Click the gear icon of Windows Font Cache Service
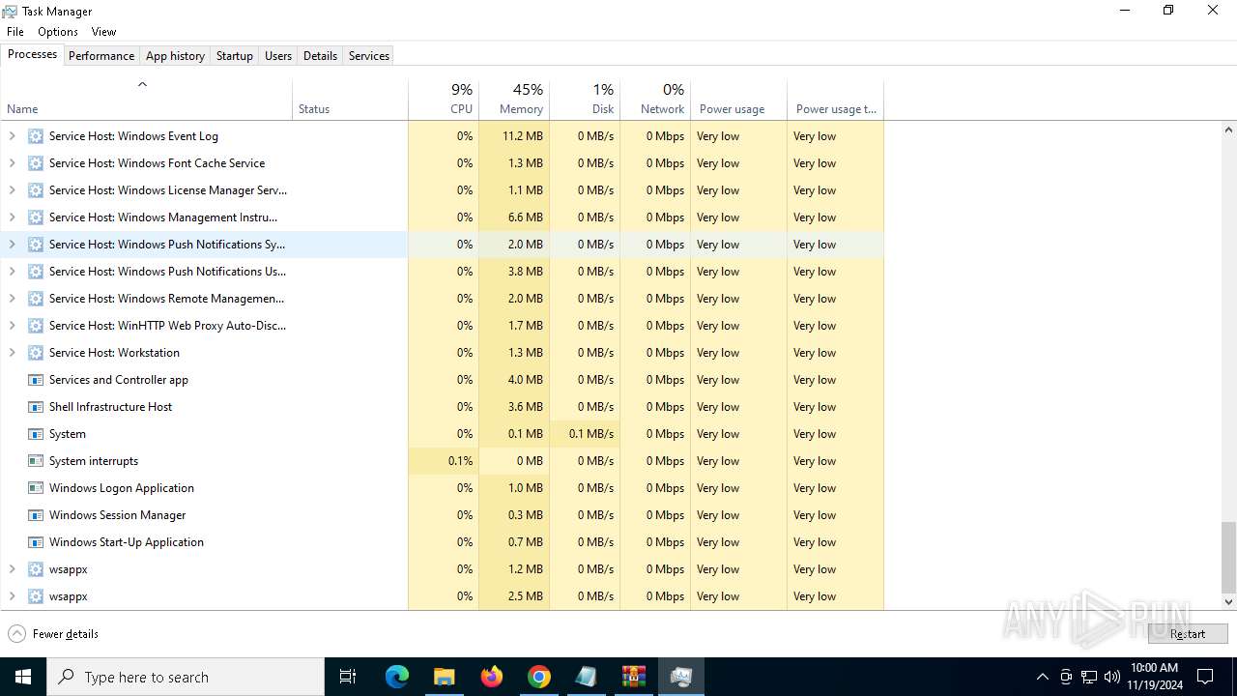This screenshot has height=696, width=1237. [36, 163]
